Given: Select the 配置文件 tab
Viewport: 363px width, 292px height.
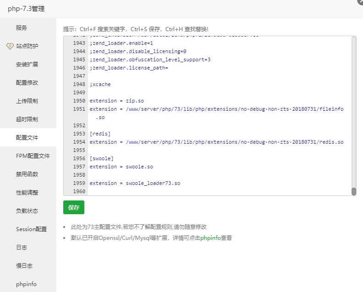Looking at the screenshot, I should click(x=27, y=138).
